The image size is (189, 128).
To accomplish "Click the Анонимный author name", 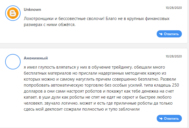I will (36, 58).
